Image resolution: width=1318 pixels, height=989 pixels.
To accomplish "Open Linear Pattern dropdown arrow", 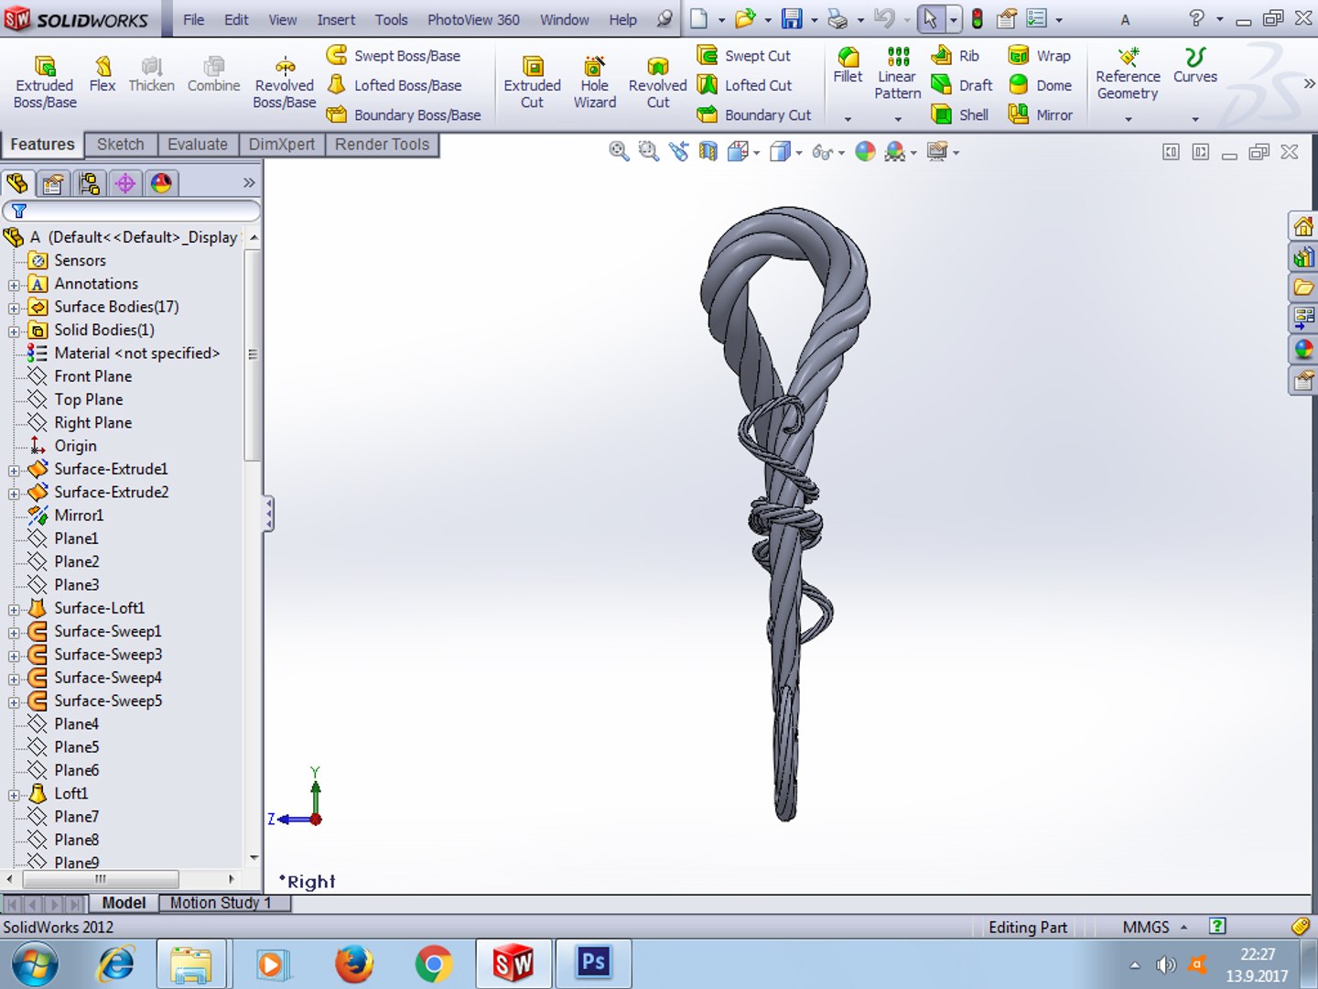I will [x=898, y=119].
